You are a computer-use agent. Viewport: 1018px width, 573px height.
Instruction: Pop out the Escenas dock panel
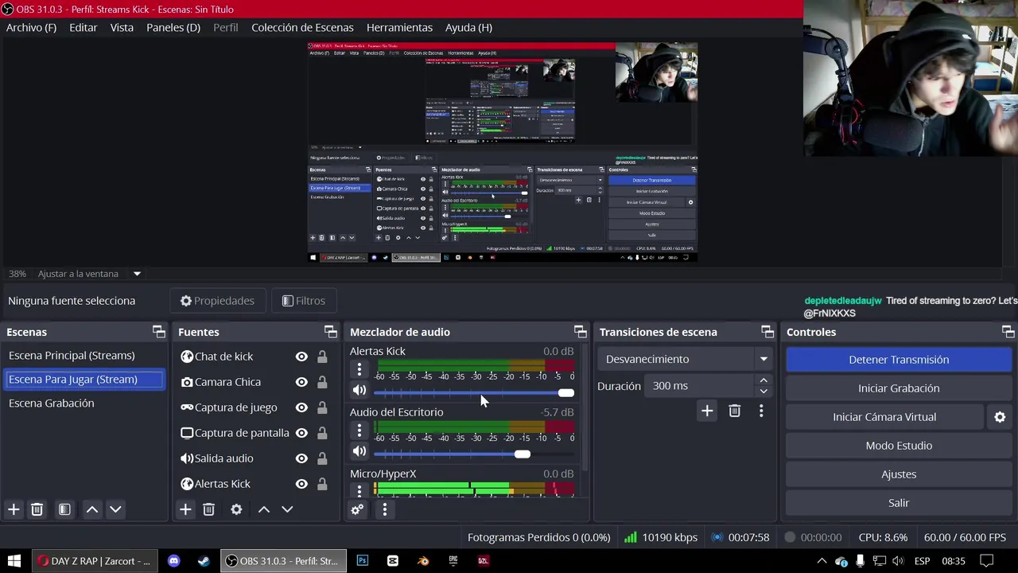coord(159,332)
